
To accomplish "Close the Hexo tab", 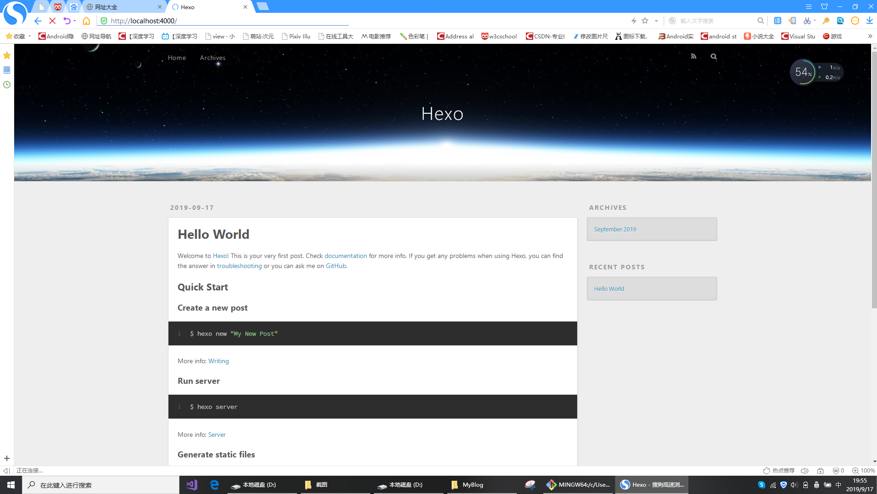I will click(245, 7).
